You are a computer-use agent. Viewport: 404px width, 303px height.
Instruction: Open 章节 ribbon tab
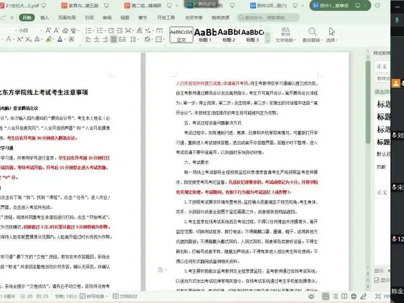(x=142, y=18)
